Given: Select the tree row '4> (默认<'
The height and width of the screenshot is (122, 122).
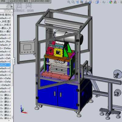Looking at the screenshot, I should [5, 105].
